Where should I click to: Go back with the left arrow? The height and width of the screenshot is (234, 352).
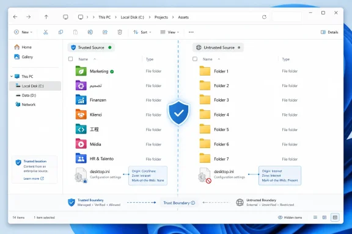(x=15, y=17)
